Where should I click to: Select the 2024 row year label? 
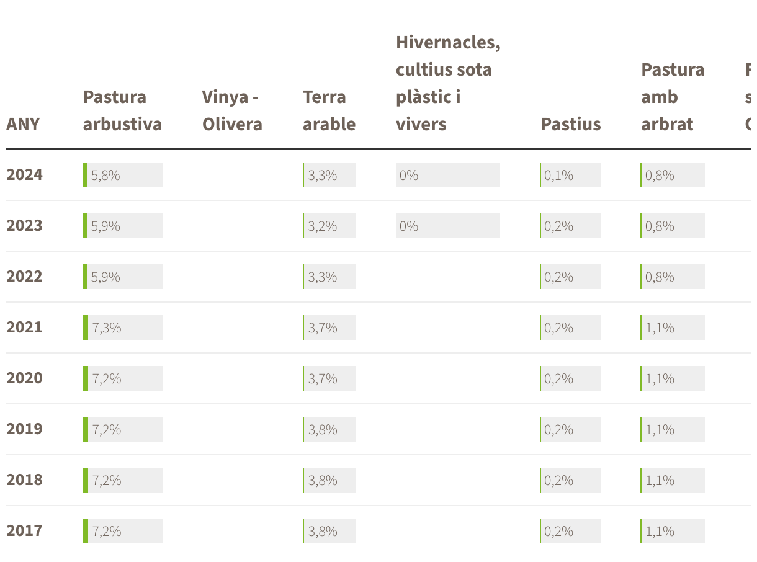(x=25, y=175)
